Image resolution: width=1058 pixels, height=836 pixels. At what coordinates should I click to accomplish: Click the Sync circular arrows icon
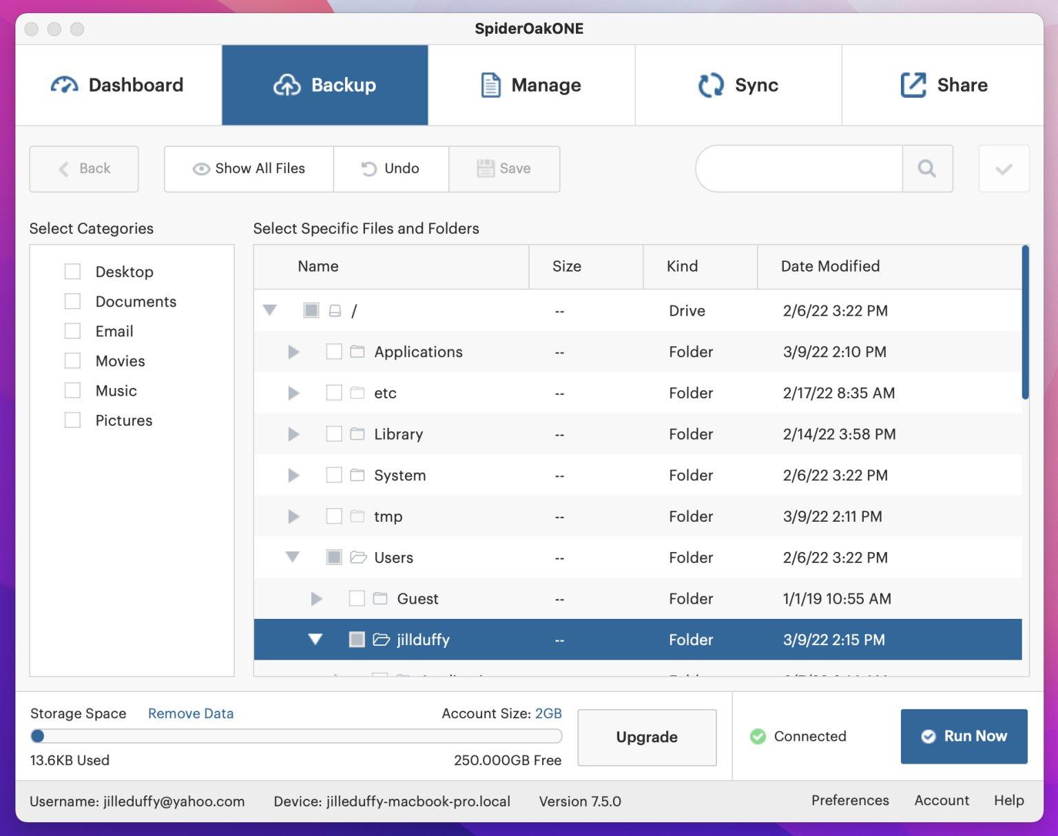click(x=711, y=85)
